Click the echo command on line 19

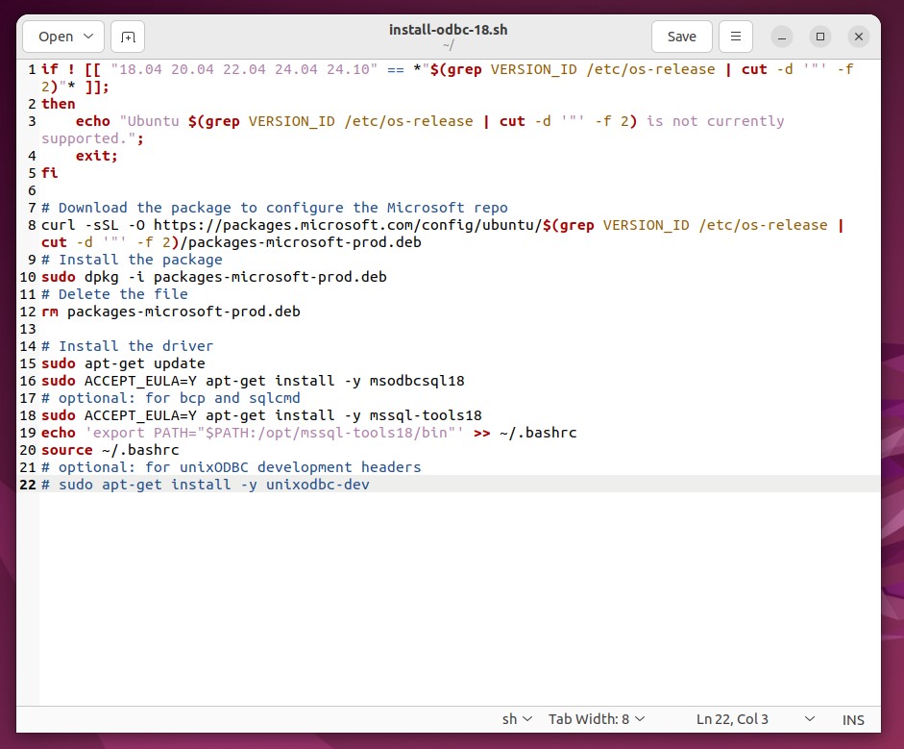click(58, 433)
